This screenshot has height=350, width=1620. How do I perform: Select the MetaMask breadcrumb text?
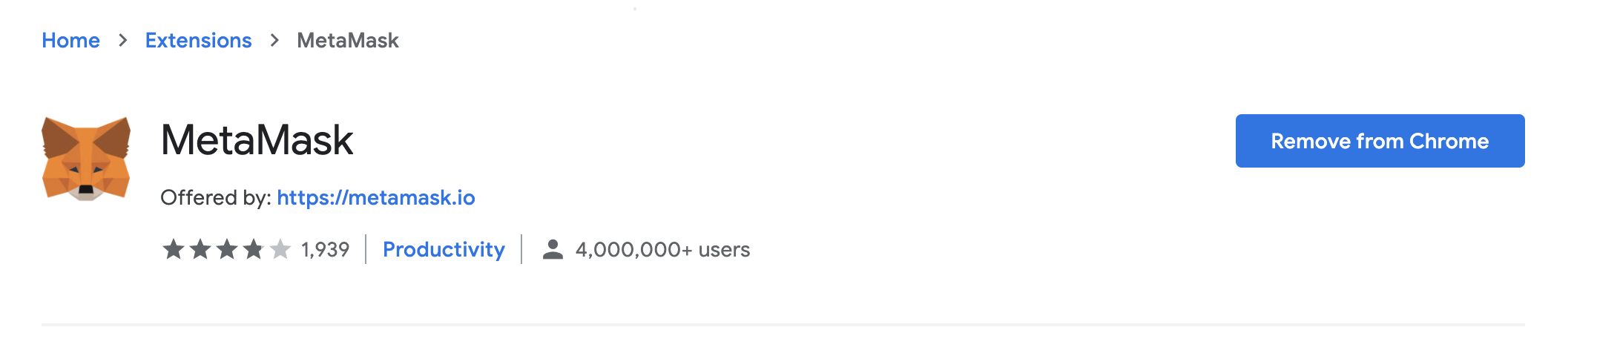pos(348,40)
